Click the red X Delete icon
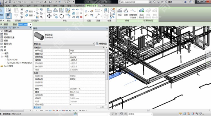 click(x=81, y=17)
